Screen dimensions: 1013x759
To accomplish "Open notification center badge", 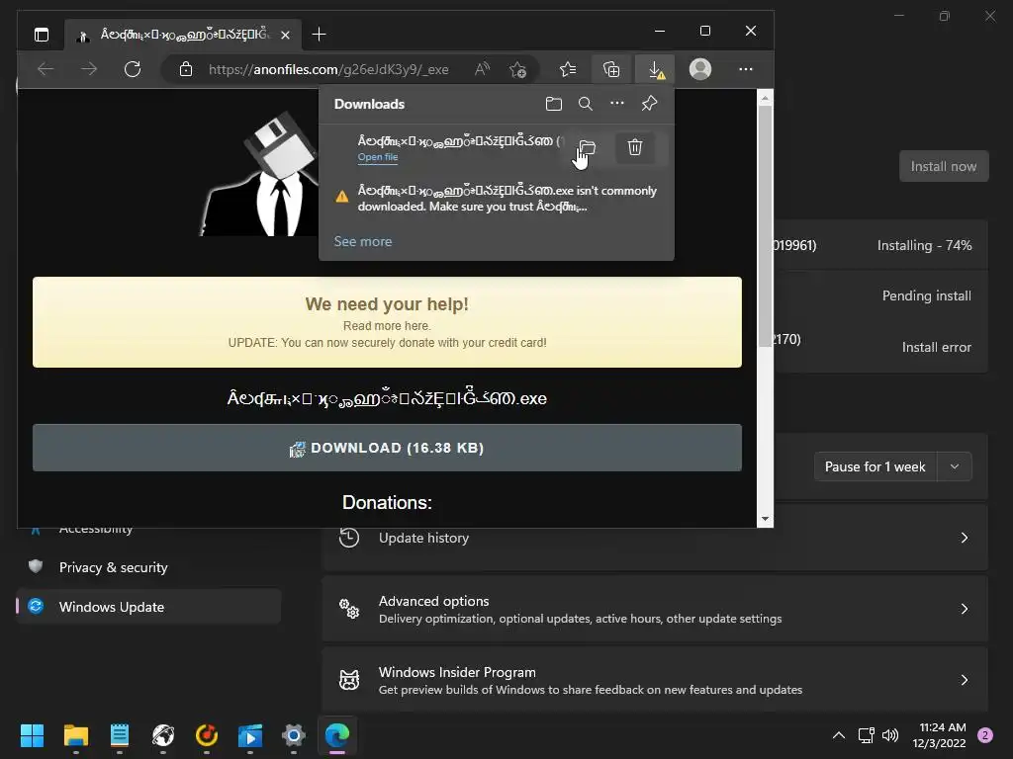I will pos(985,735).
